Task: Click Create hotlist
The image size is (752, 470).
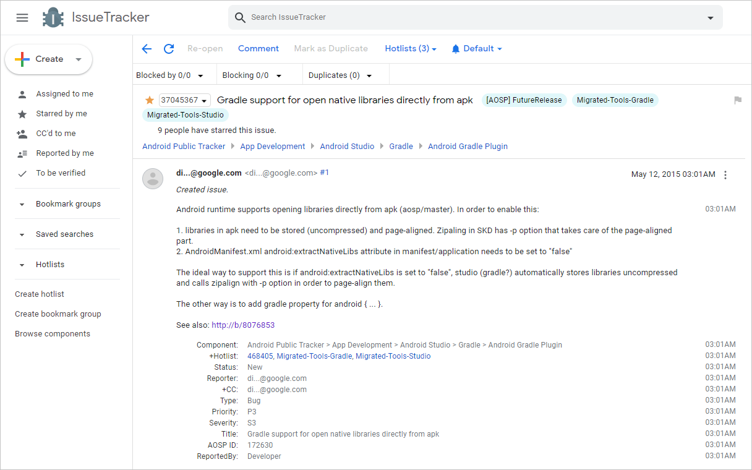Action: [x=40, y=294]
